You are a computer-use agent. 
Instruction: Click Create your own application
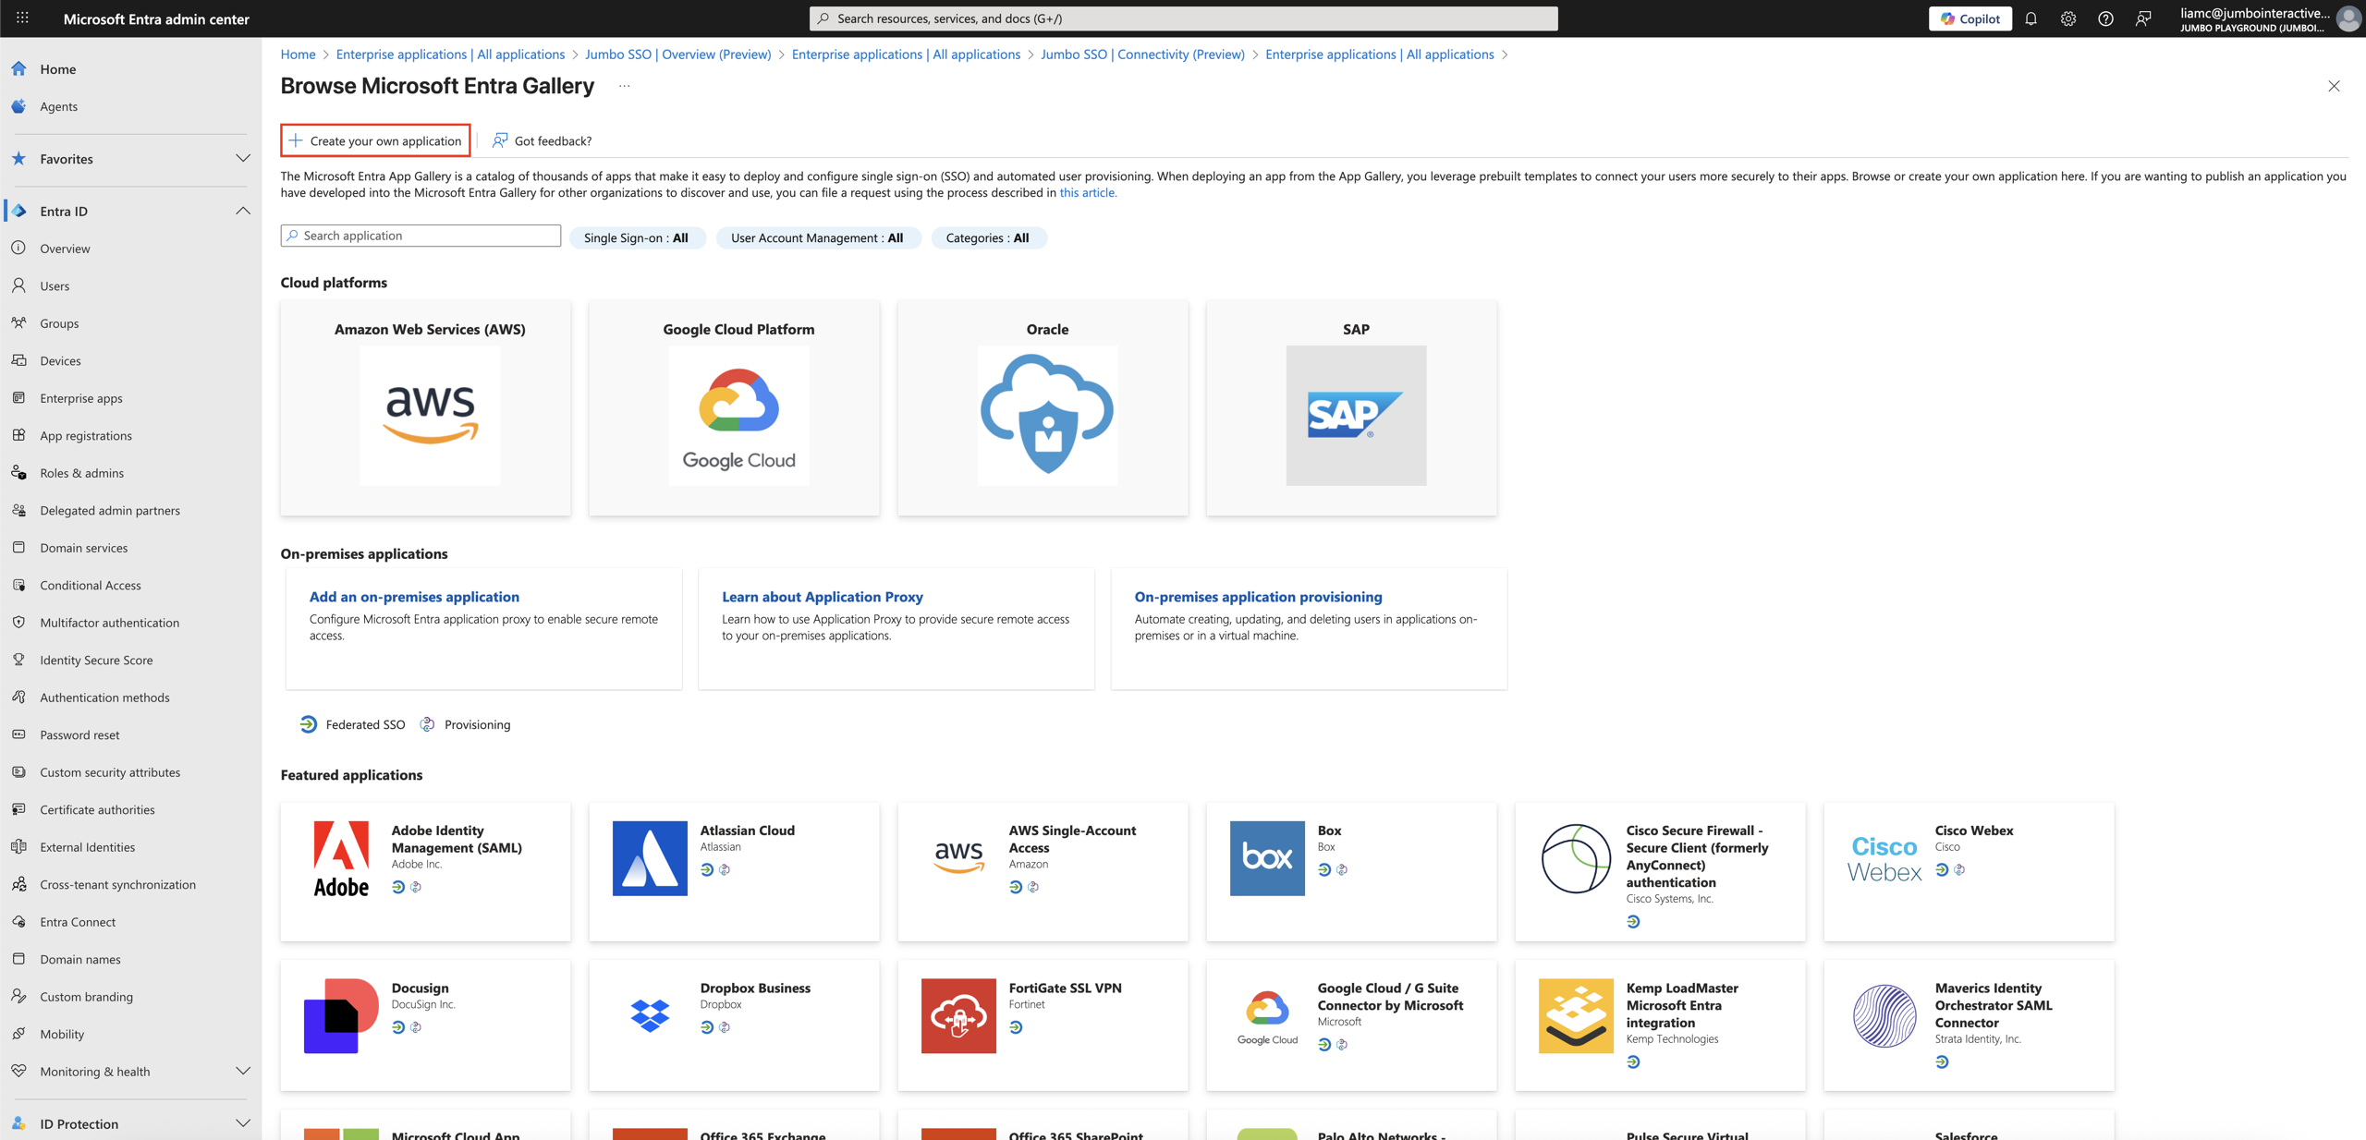click(x=375, y=140)
